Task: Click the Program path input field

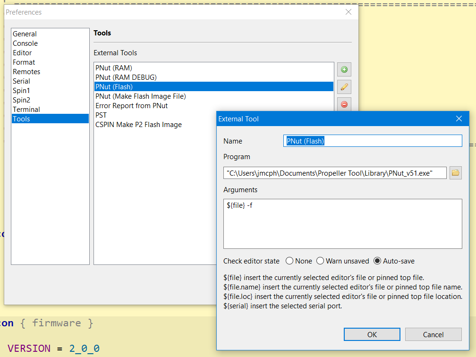Action: (x=335, y=173)
